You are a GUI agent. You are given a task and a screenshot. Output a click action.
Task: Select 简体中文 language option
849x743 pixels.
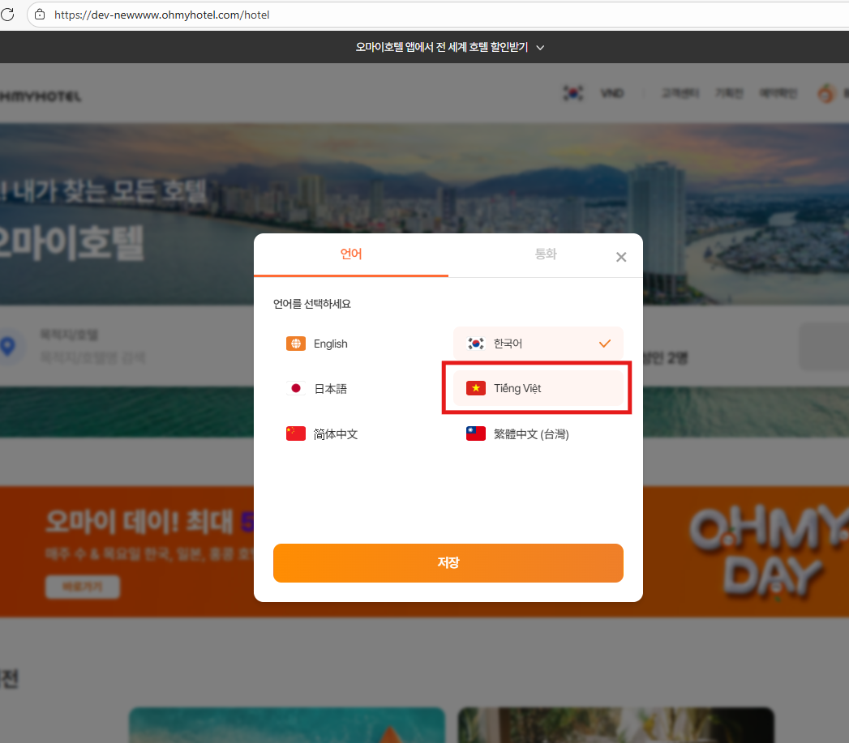coord(358,434)
